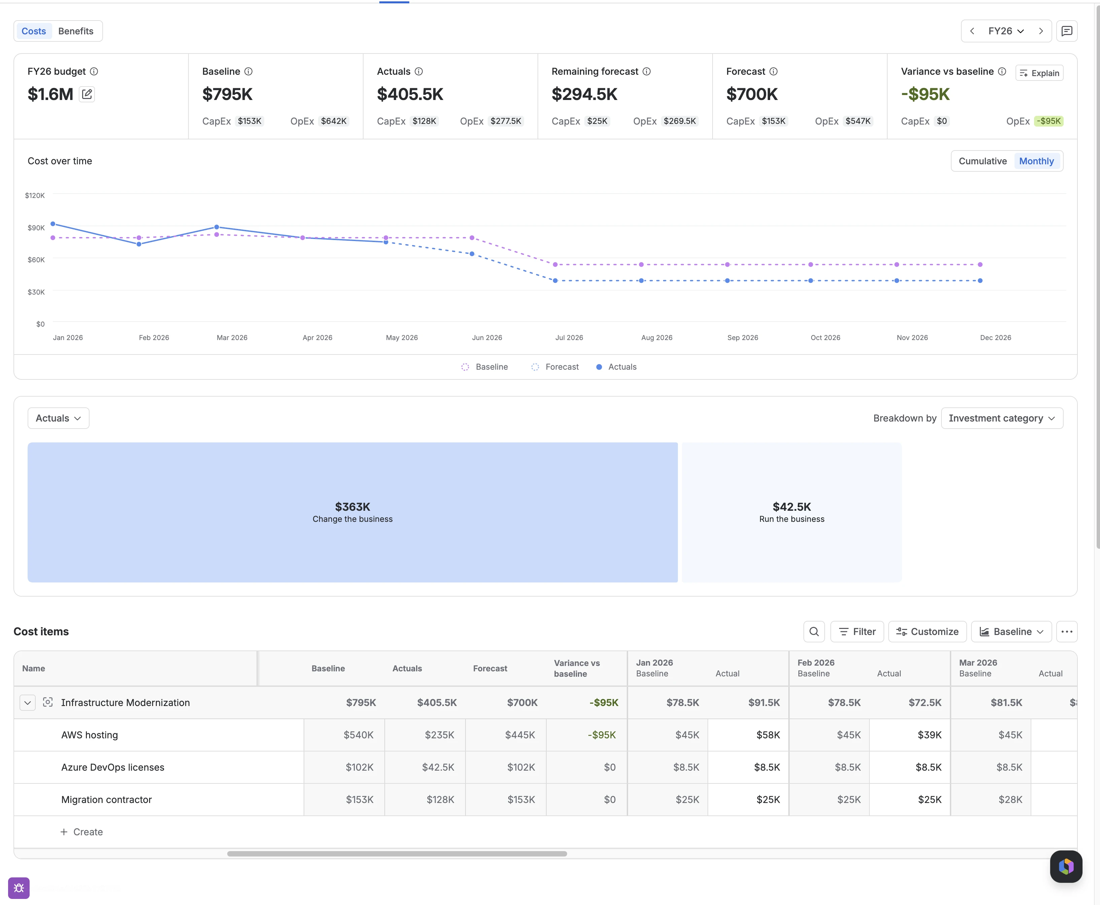Open the comments panel icon
This screenshot has height=905, width=1100.
click(x=1067, y=31)
